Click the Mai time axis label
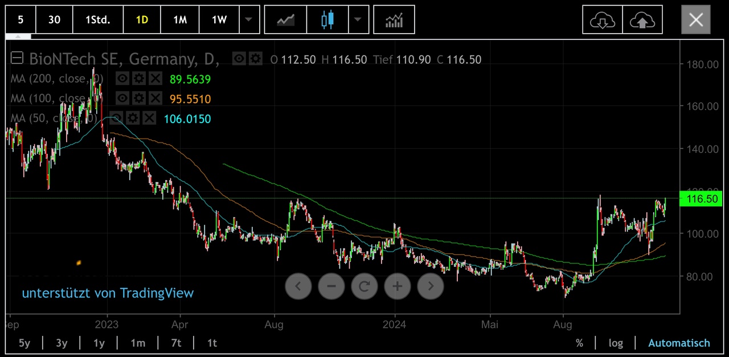 click(x=490, y=324)
